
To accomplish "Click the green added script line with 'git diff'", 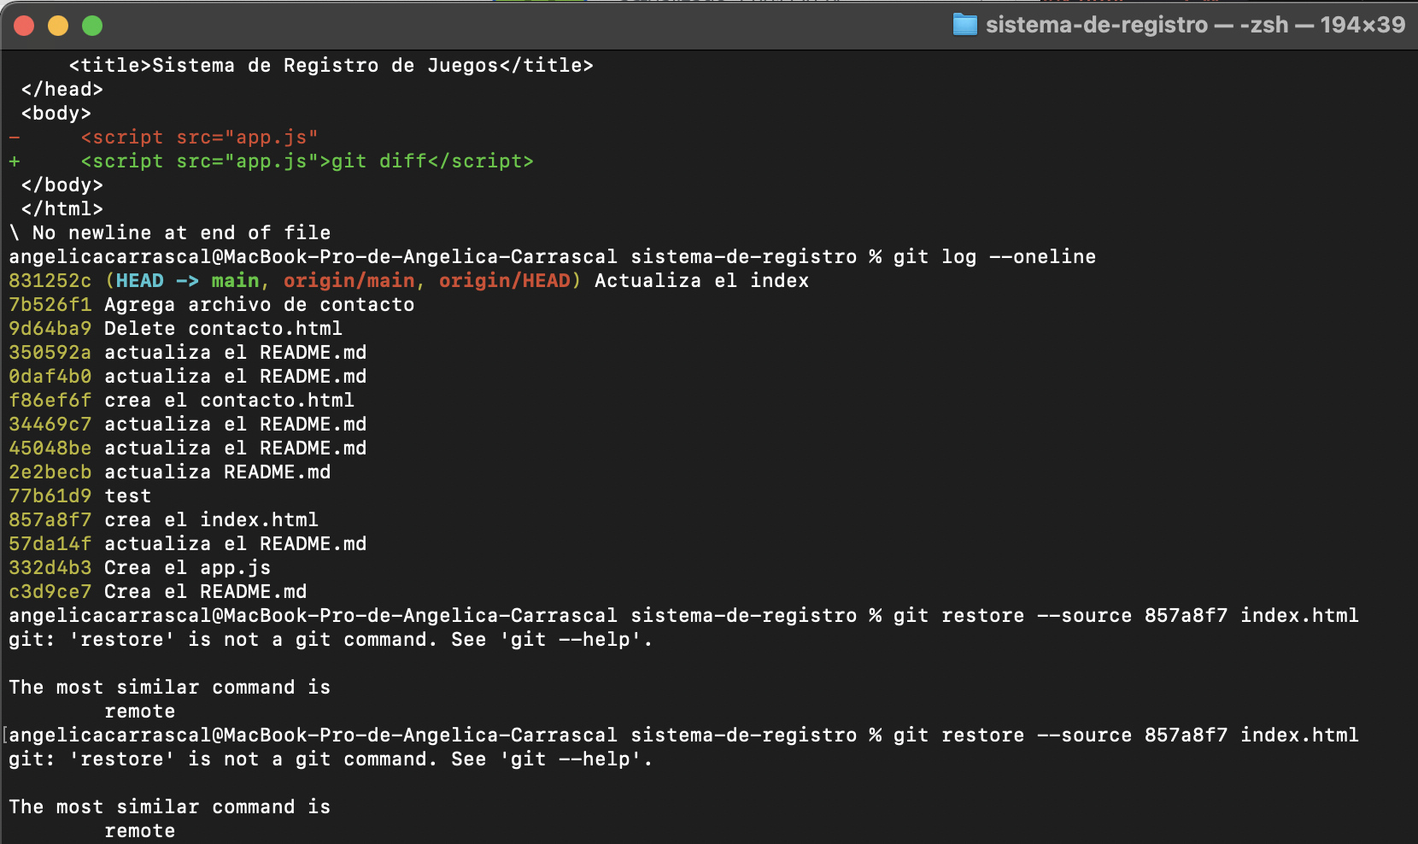I will [271, 161].
